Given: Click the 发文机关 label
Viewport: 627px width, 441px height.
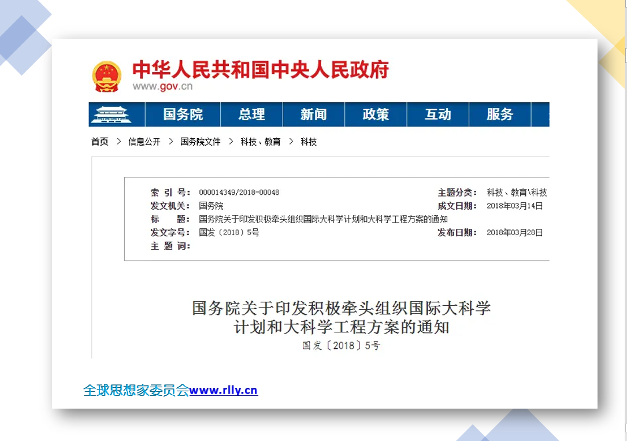Looking at the screenshot, I should [170, 206].
